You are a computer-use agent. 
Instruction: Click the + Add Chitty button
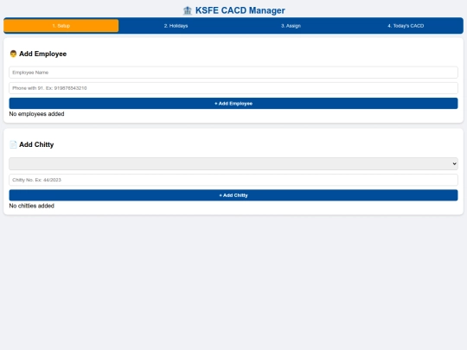click(233, 195)
